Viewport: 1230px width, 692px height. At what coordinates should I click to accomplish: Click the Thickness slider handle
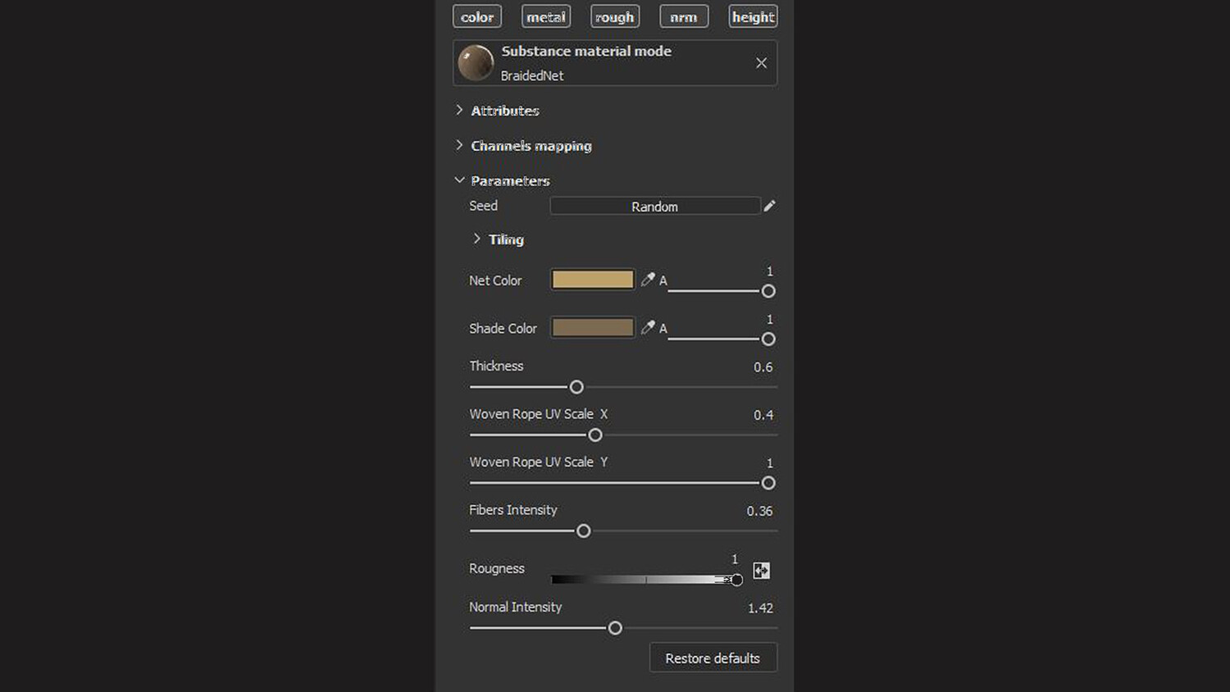click(576, 387)
